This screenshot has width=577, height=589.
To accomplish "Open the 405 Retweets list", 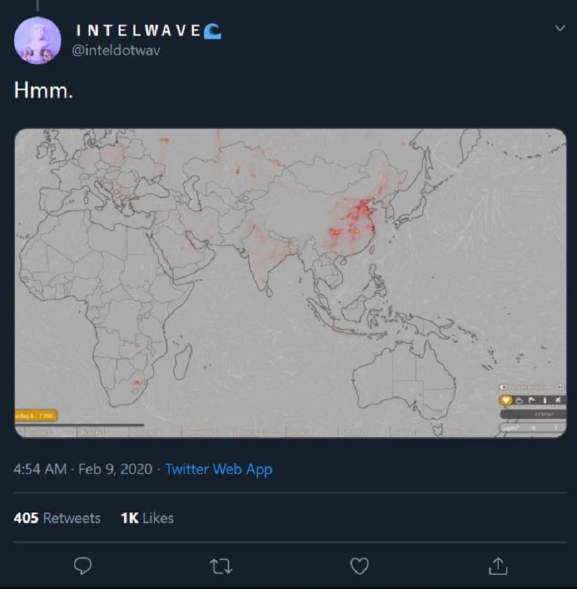I will [57, 518].
